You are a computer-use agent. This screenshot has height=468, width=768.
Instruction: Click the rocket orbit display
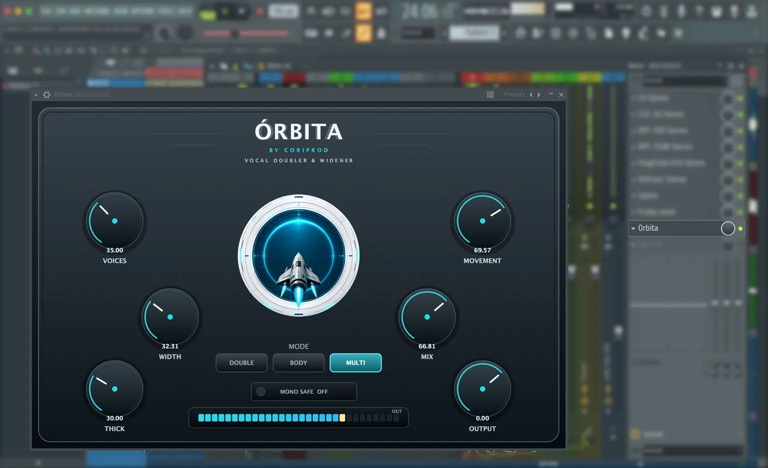tap(298, 255)
